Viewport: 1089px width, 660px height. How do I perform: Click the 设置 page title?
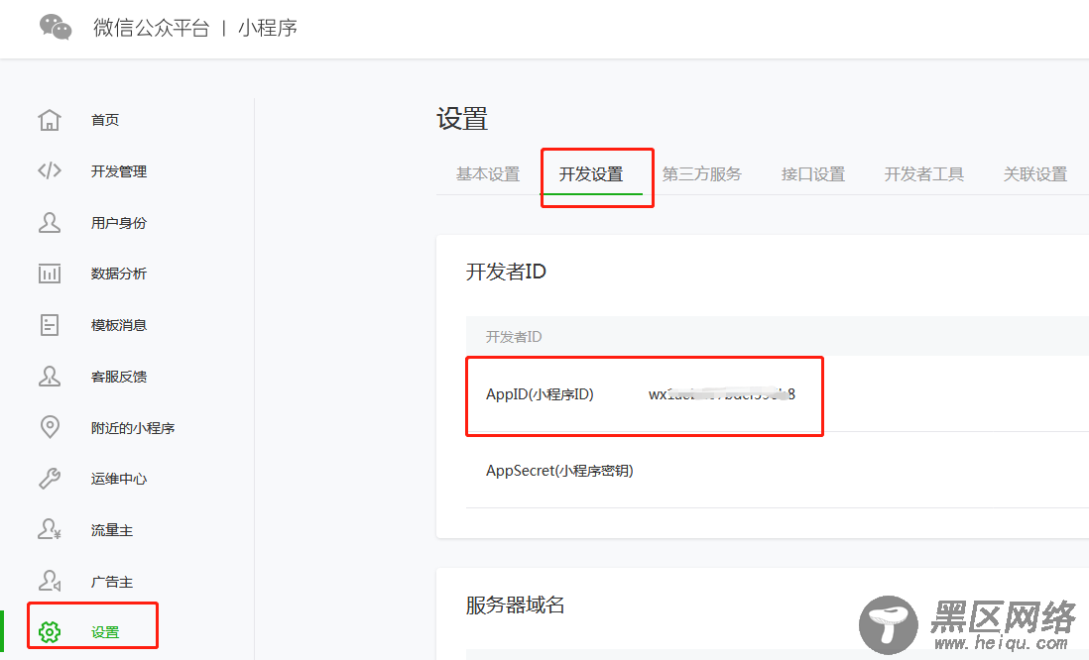[x=462, y=118]
